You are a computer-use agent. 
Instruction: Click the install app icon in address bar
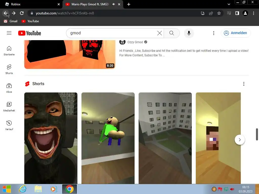(x=203, y=13)
